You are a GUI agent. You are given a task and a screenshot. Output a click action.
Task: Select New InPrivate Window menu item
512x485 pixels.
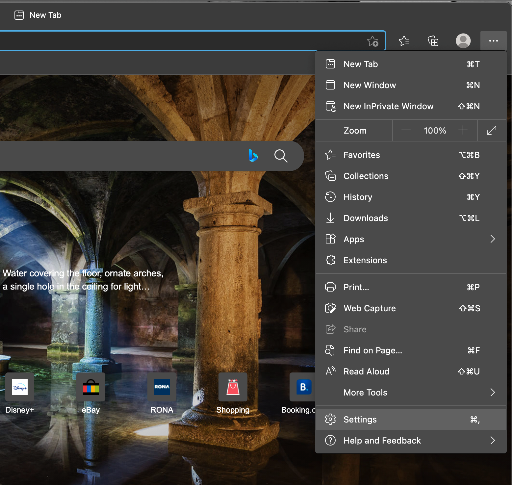(388, 106)
